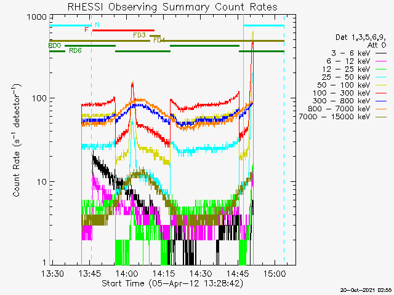Select the 12 - 25 keV legend label

346,69
